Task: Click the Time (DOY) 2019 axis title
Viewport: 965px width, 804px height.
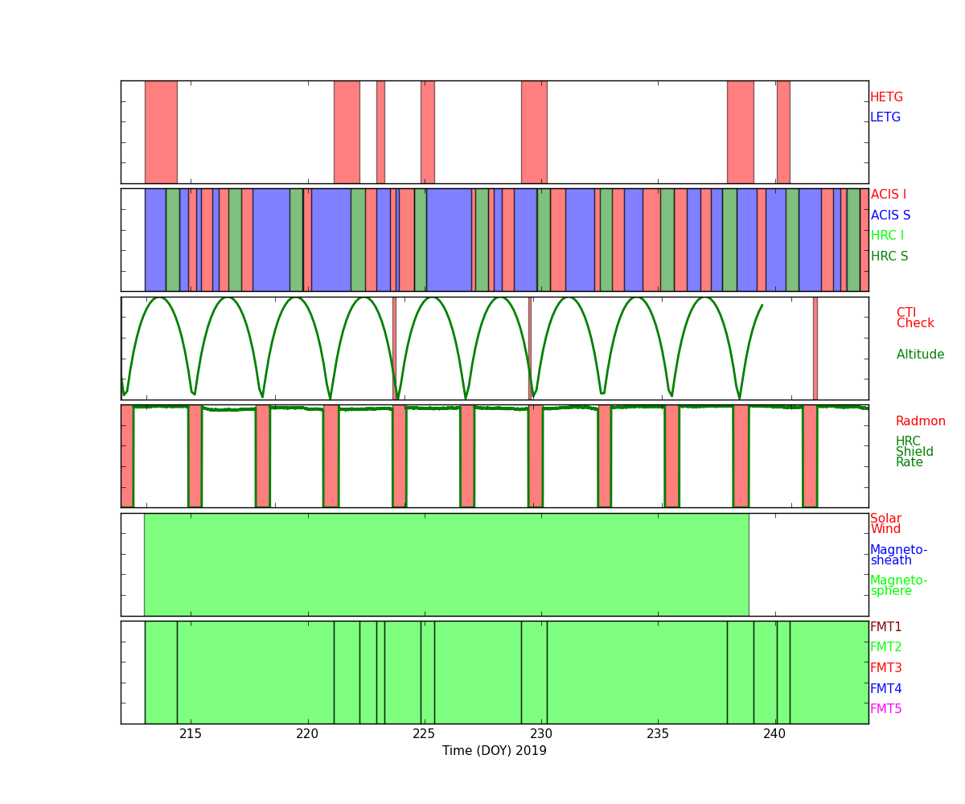Action: point(494,751)
